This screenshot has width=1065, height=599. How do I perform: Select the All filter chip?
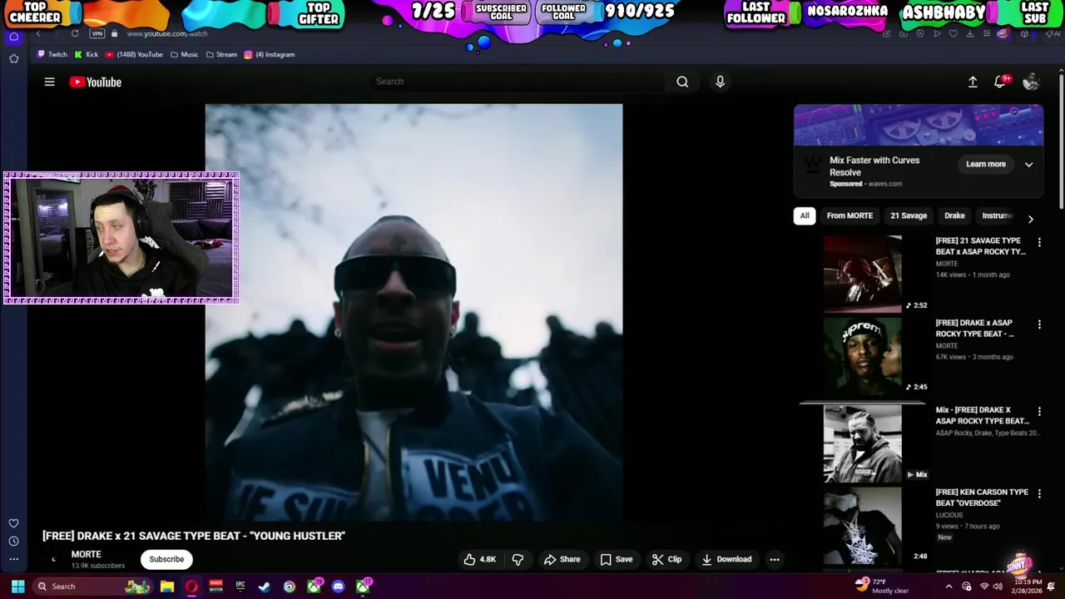[805, 215]
